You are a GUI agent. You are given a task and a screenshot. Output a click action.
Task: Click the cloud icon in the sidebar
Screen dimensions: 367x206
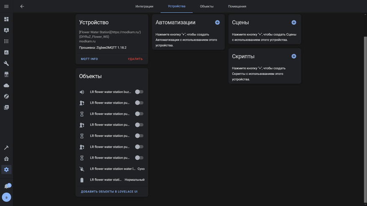(6, 85)
